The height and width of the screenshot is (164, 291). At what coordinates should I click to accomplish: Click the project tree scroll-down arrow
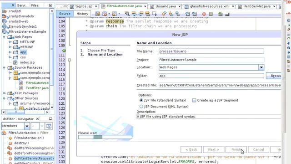tap(52, 108)
